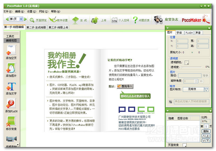
Task: Click 上传 upload arrow icon
Action: click(x=95, y=20)
